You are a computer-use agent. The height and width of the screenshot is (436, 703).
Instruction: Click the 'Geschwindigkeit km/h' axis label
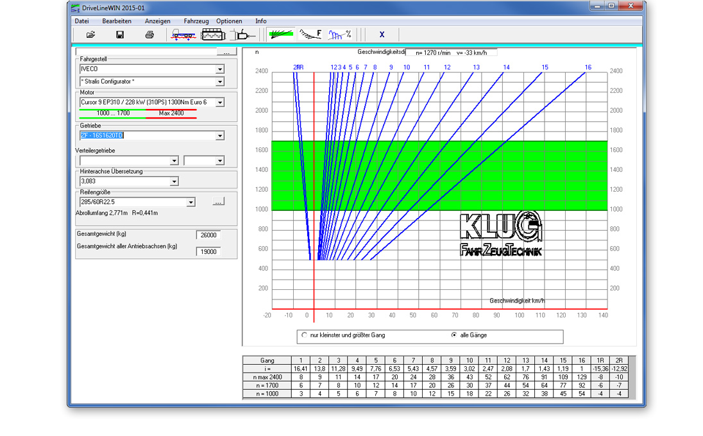(517, 301)
